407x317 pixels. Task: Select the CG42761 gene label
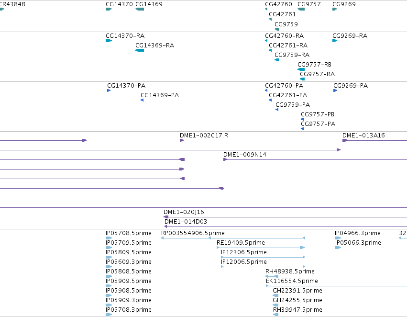pos(282,14)
